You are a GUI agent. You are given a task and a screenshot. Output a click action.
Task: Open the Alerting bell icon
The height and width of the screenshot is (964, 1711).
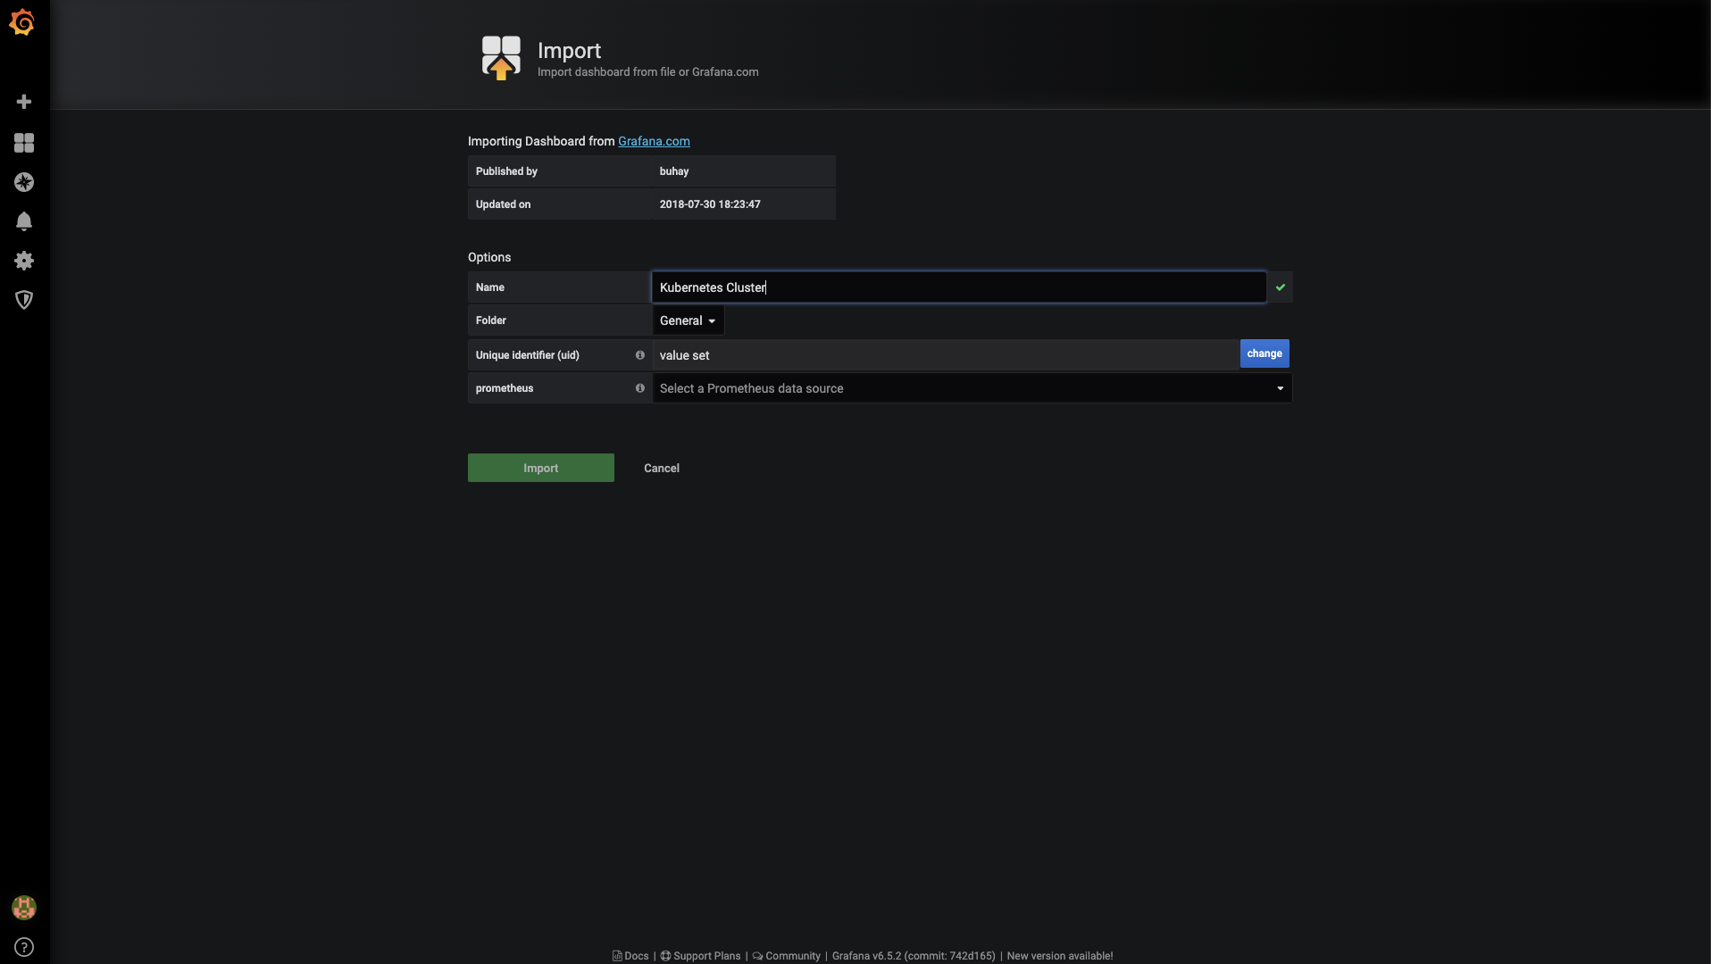[24, 221]
